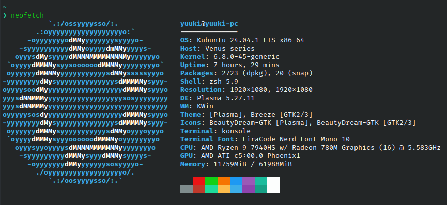Click the bright red color block
This screenshot has height=205, width=447.
click(x=199, y=181)
